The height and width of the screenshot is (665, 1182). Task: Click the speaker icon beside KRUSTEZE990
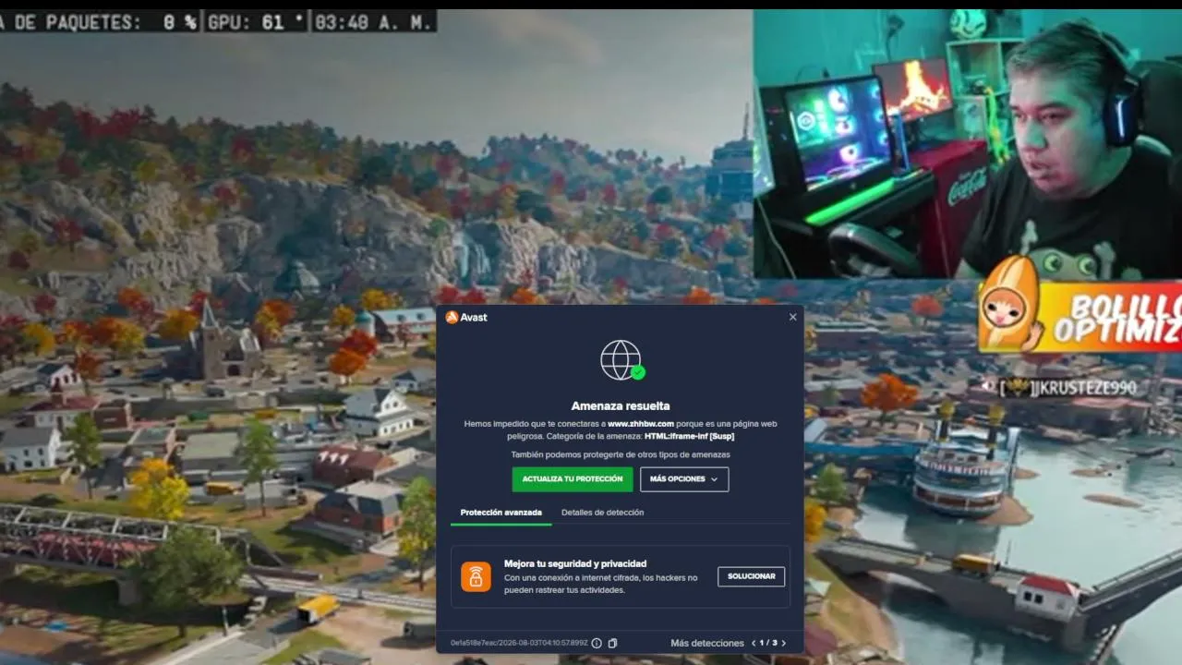(x=989, y=386)
